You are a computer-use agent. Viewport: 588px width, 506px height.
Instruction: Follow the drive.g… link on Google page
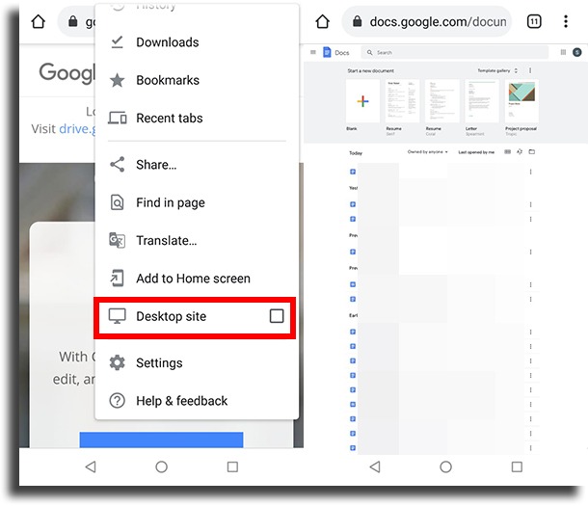tap(77, 129)
